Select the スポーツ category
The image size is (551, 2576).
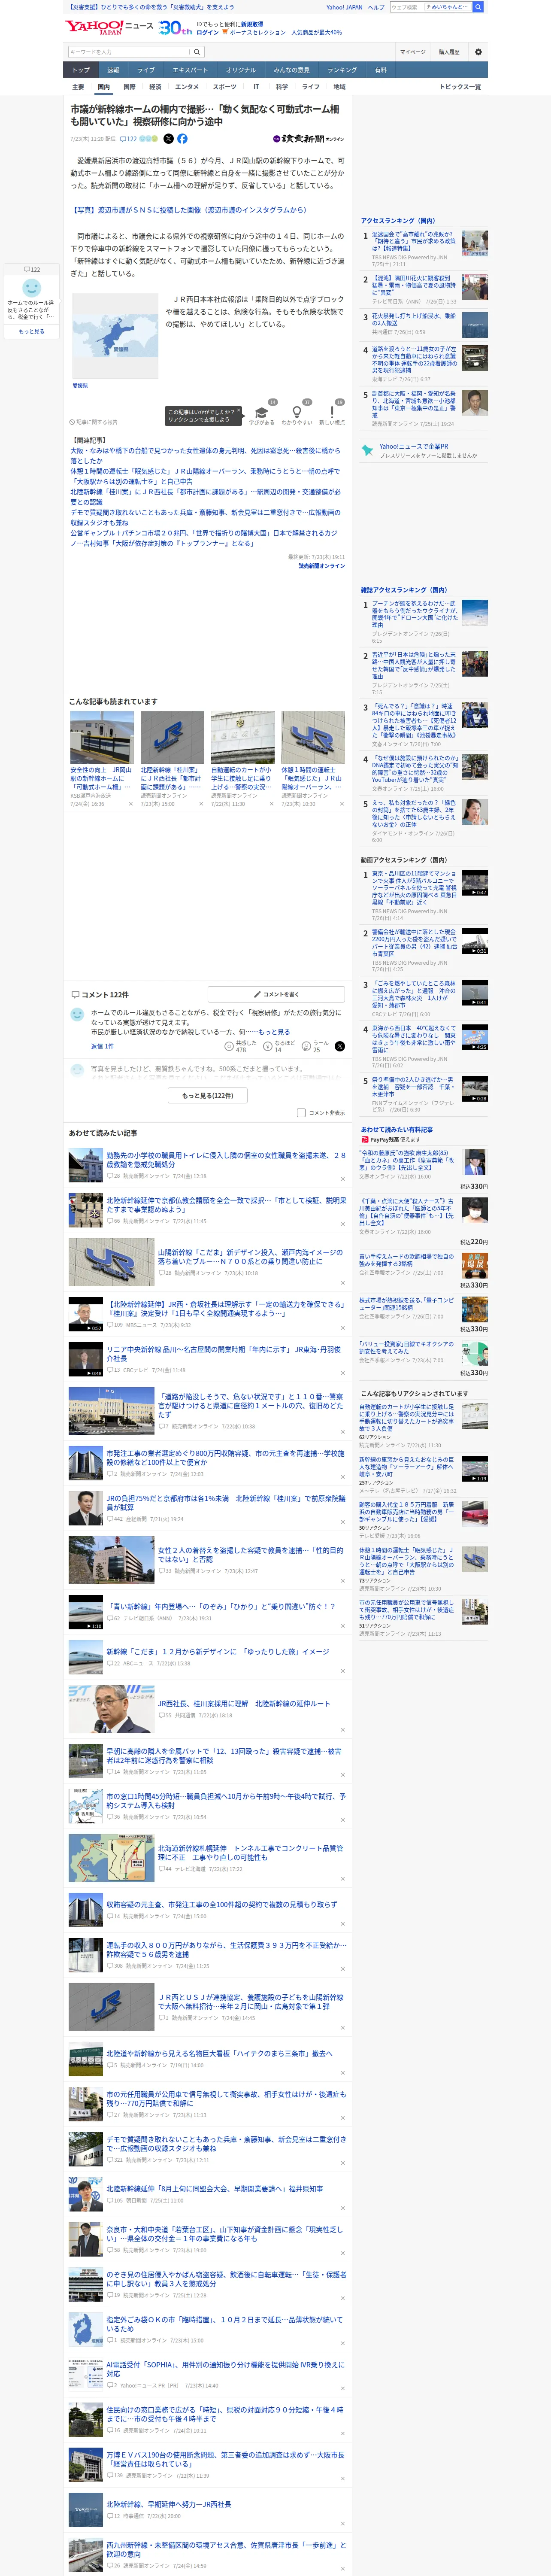coord(225,87)
